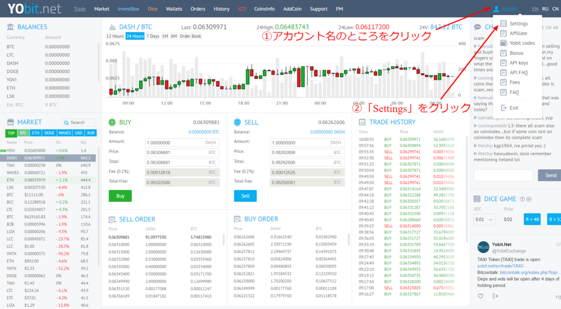Image resolution: width=561 pixels, height=309 pixels.
Task: Click the share icon under the tweet
Action: (495, 296)
